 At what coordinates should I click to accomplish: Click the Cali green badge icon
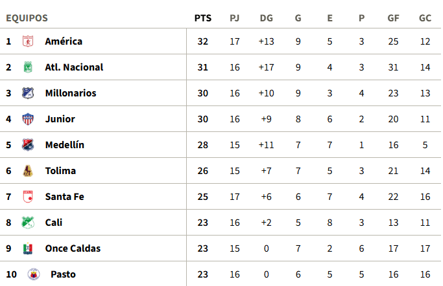tap(28, 223)
